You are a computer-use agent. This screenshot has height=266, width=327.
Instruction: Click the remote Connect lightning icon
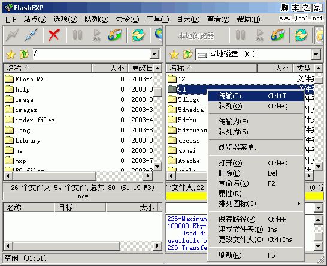coord(13,35)
